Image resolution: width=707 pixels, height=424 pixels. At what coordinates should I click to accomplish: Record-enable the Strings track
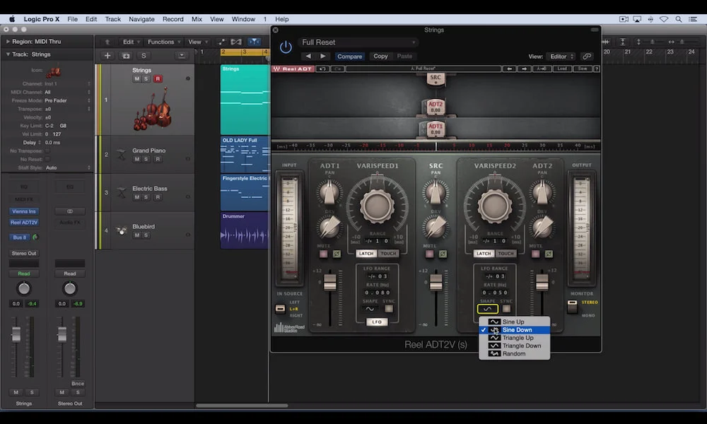pyautogui.click(x=156, y=78)
